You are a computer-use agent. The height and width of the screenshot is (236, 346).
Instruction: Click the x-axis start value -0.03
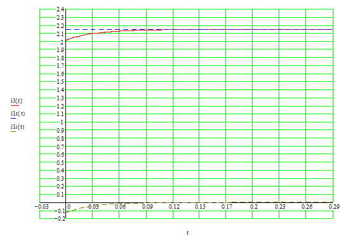point(41,207)
